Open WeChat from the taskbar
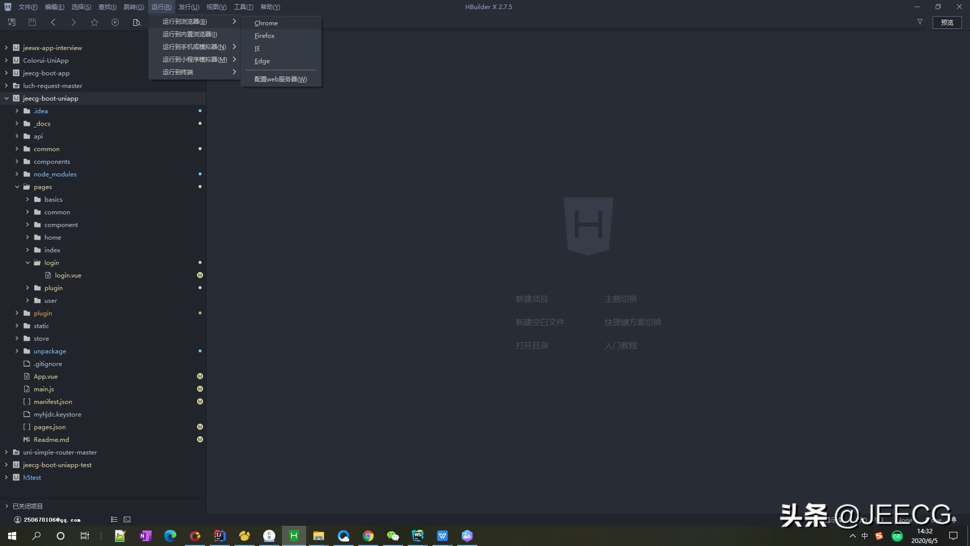The image size is (970, 546). 393,536
